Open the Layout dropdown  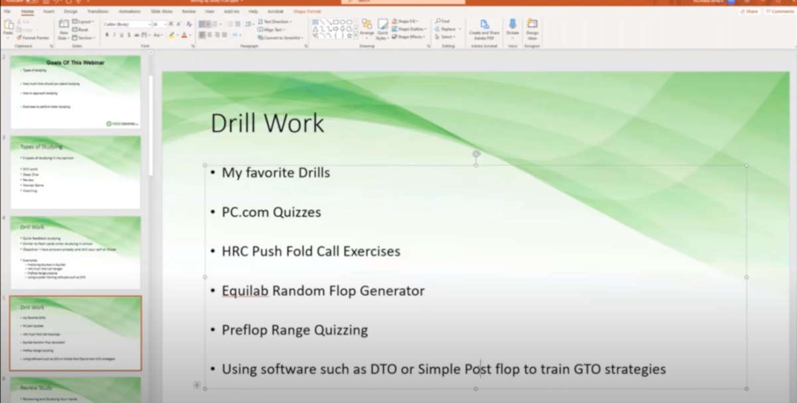[x=82, y=21]
